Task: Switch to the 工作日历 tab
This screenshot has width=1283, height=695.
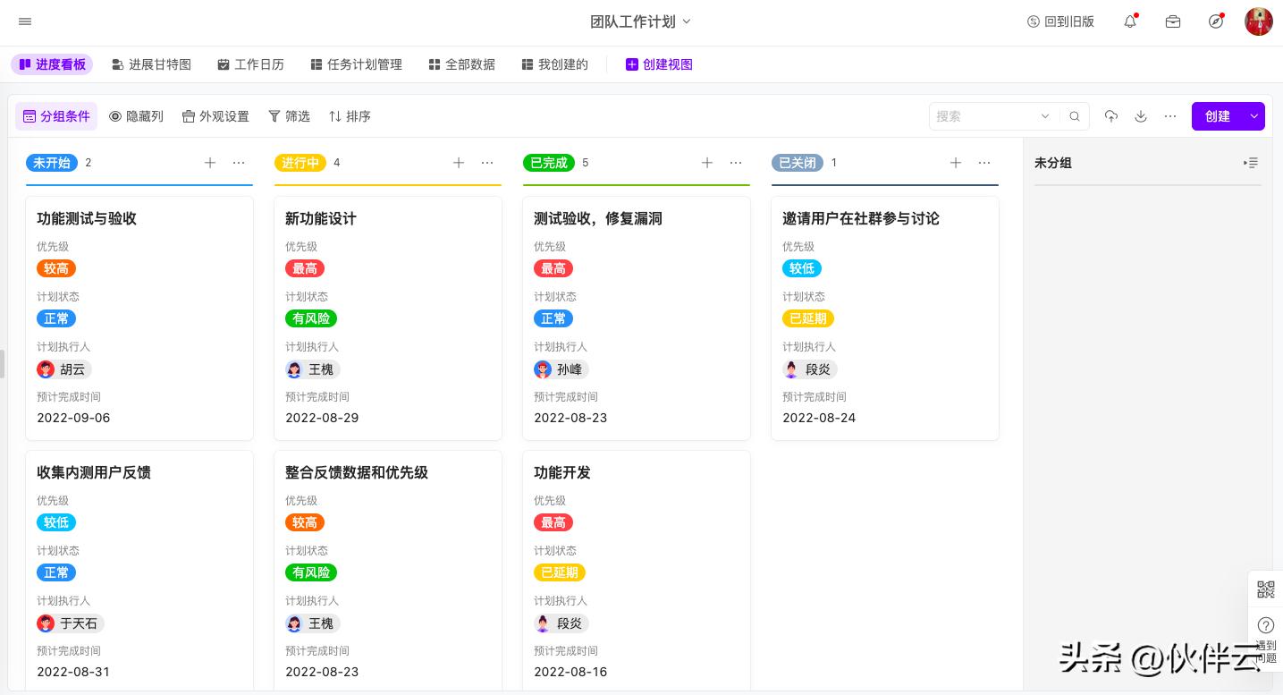Action: pos(250,64)
